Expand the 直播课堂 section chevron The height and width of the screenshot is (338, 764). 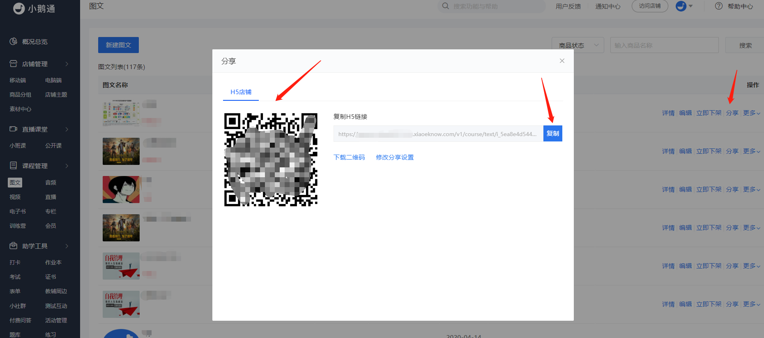tap(67, 129)
